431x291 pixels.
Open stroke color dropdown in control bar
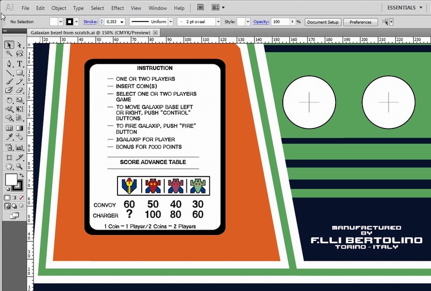click(x=77, y=22)
